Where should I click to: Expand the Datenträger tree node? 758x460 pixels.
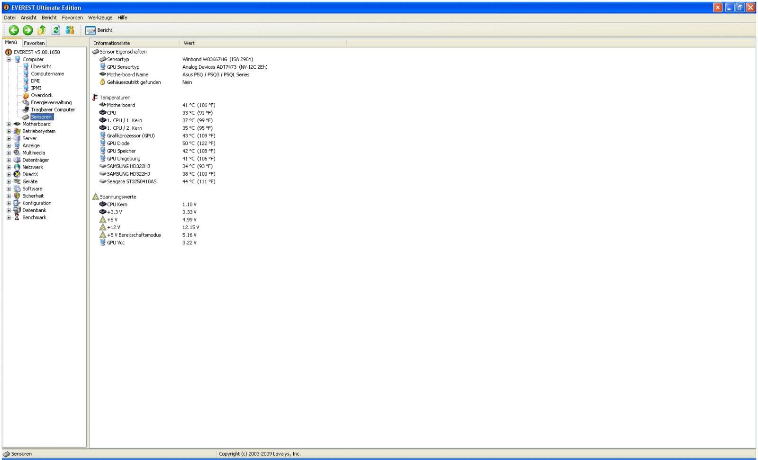pos(9,160)
